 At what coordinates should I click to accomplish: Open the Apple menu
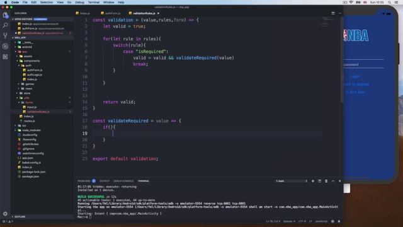pyautogui.click(x=6, y=3)
